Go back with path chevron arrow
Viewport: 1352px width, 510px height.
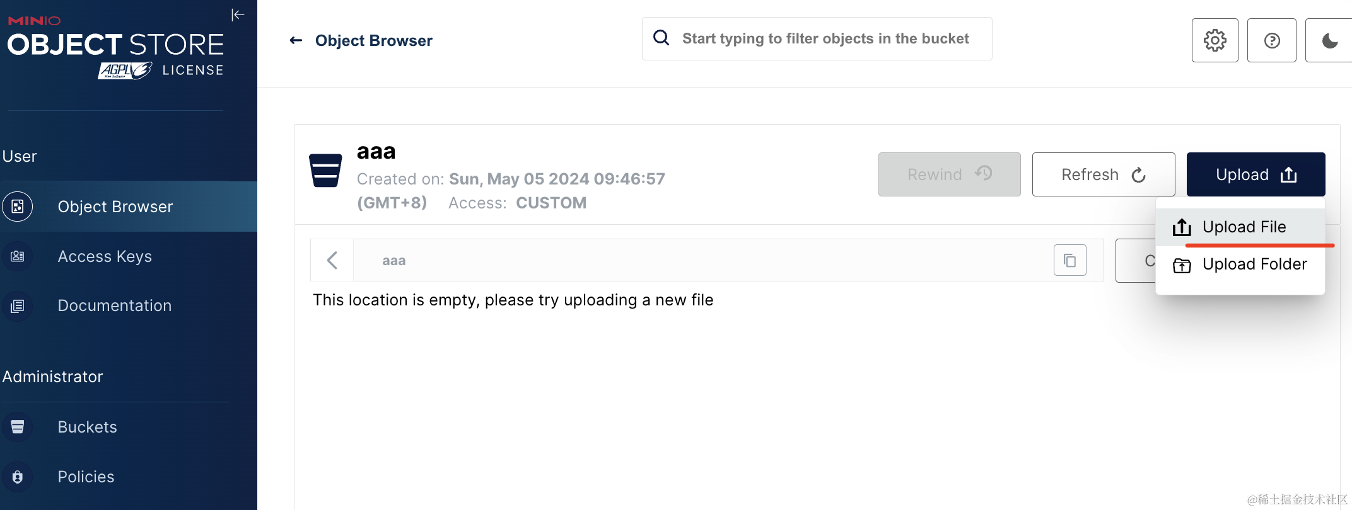point(332,260)
